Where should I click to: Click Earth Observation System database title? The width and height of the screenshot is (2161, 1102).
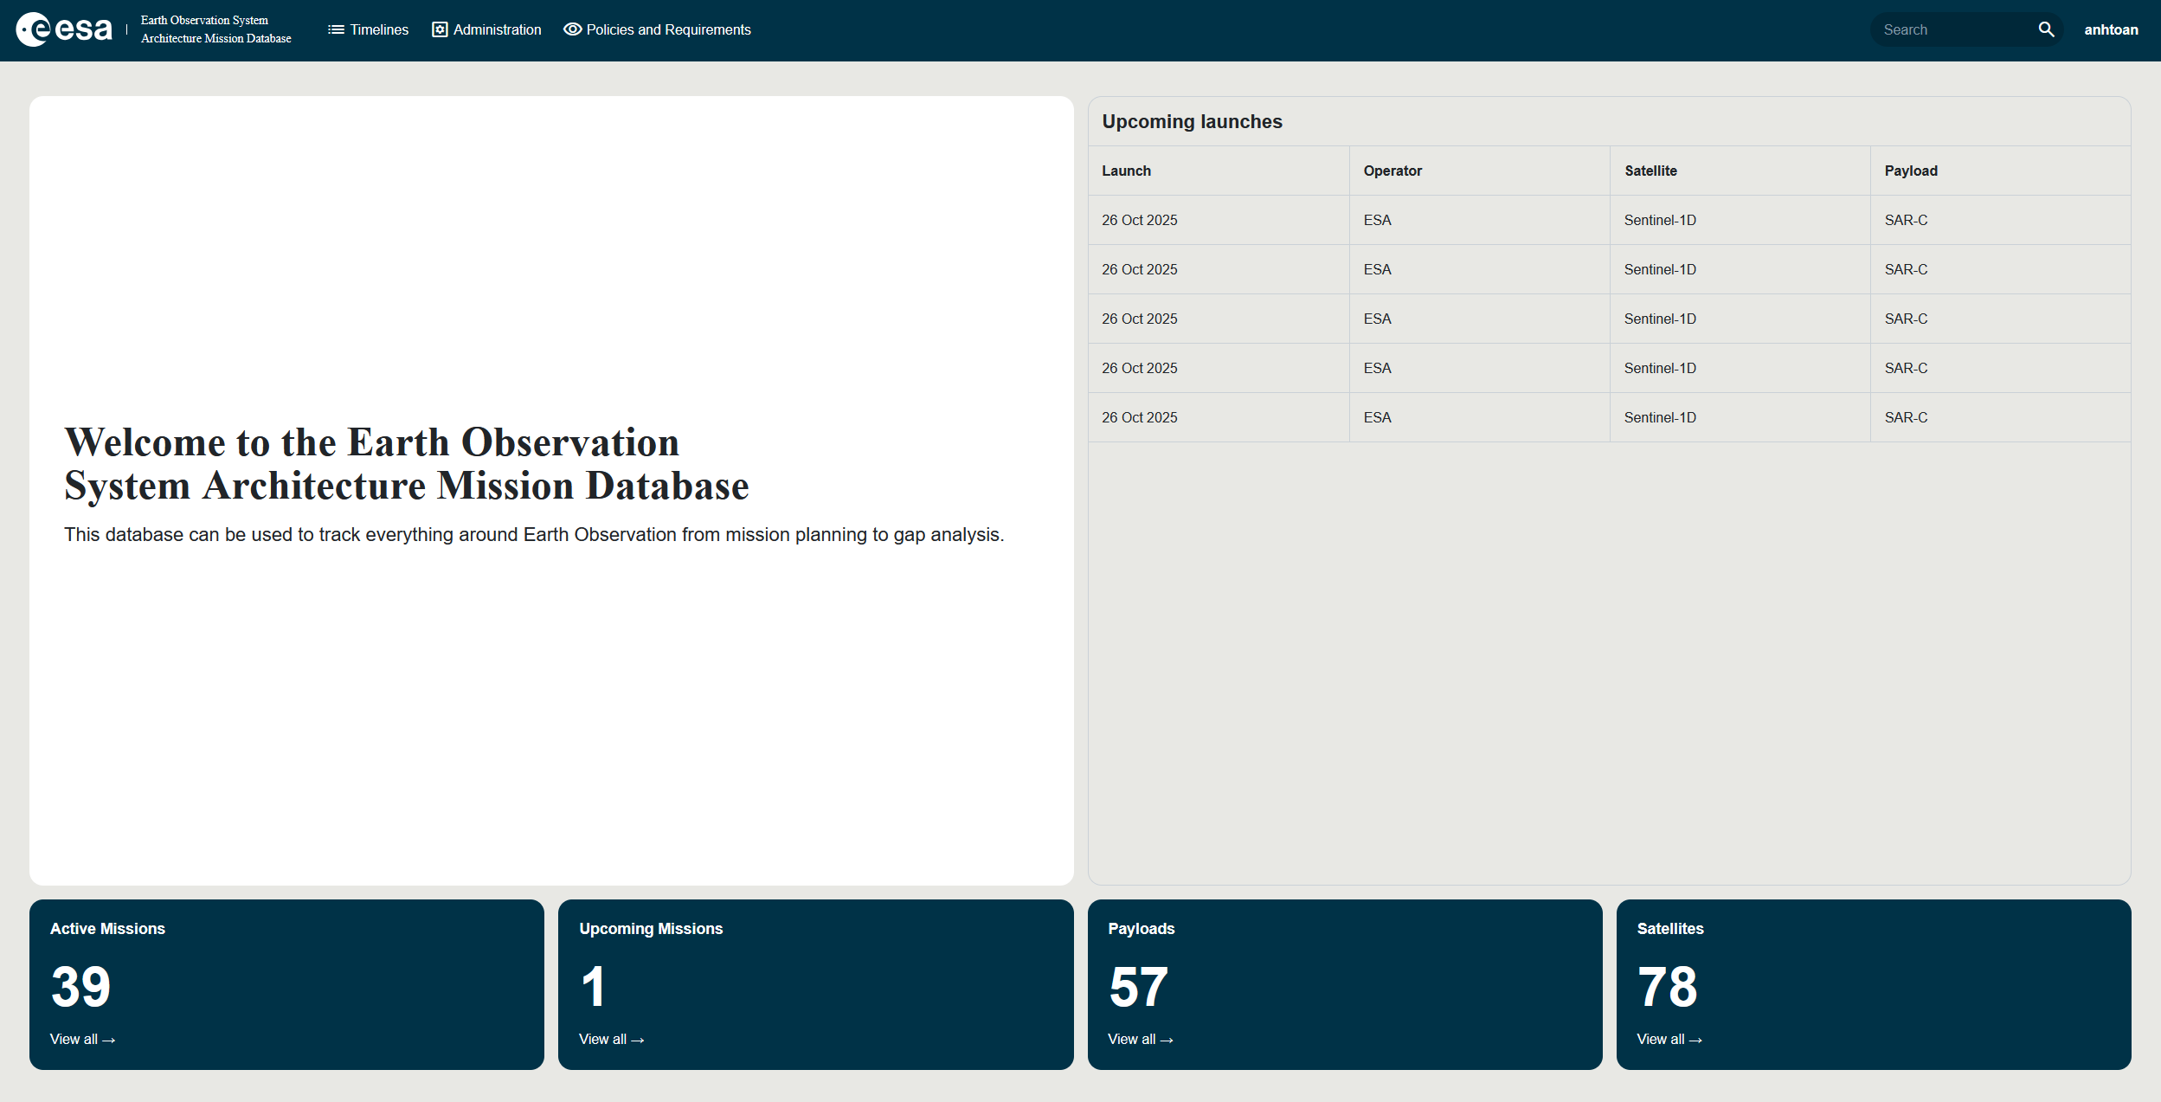pyautogui.click(x=215, y=29)
